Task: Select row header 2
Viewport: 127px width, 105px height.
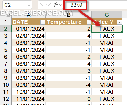Action: tap(6, 29)
